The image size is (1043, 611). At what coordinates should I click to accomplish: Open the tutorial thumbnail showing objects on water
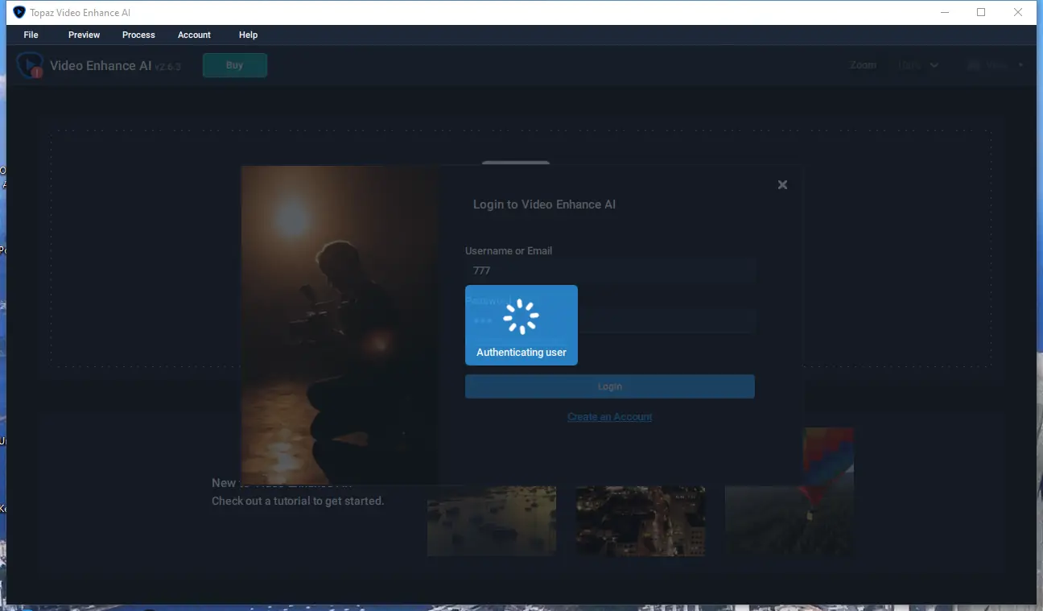click(492, 521)
